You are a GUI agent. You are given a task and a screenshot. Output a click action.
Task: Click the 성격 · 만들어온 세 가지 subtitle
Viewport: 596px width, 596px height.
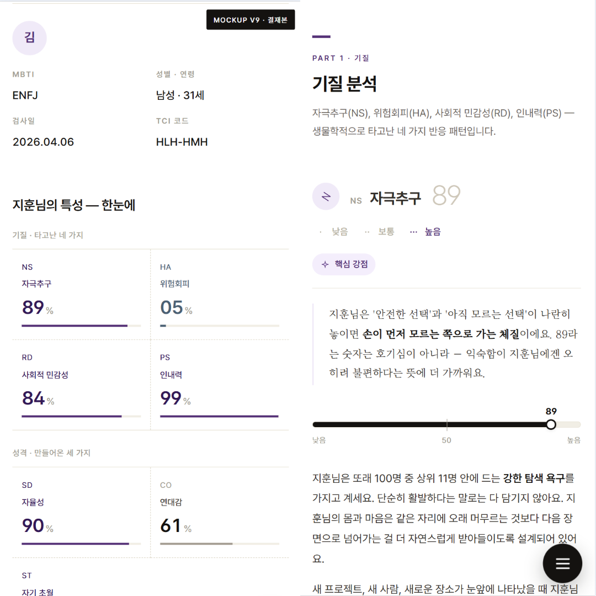51,453
